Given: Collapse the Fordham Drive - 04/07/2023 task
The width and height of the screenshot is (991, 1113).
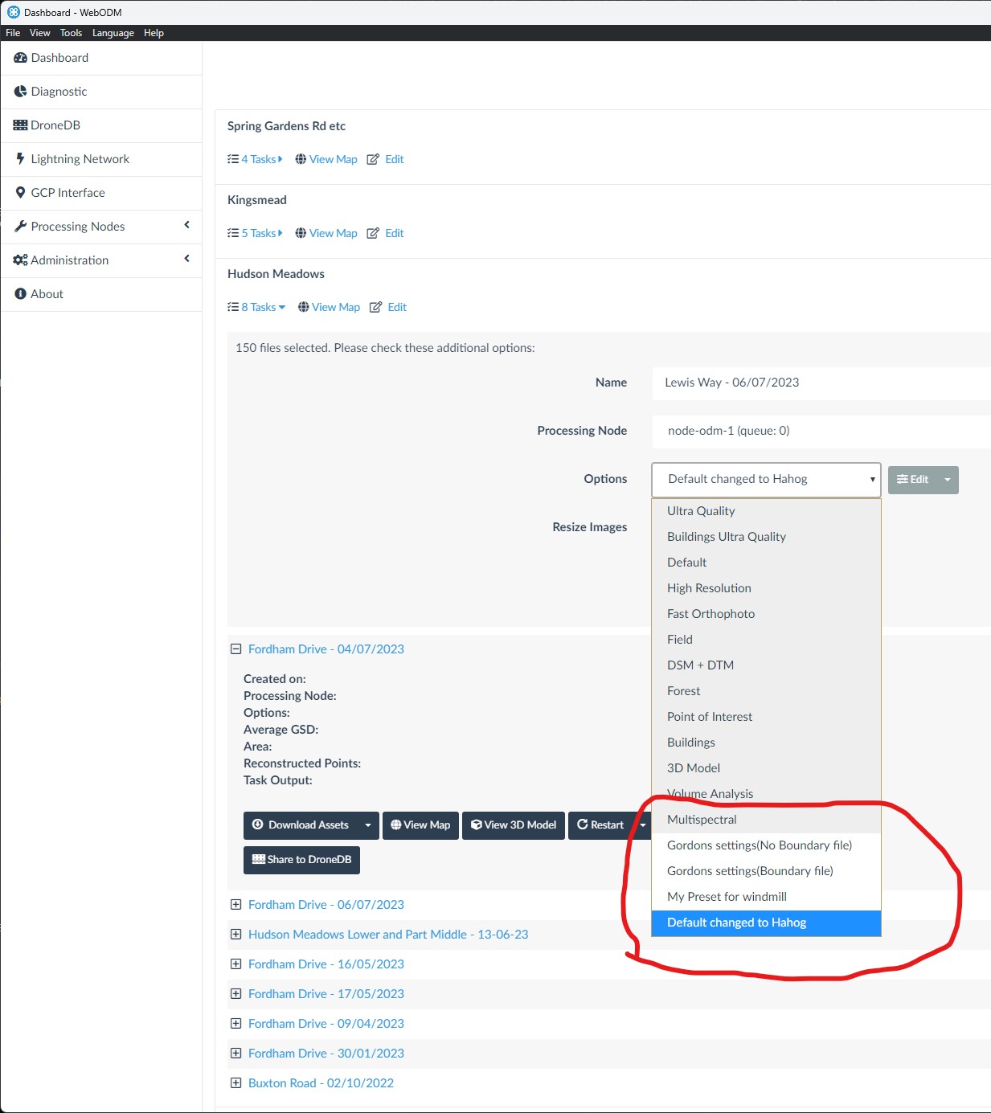Looking at the screenshot, I should 235,649.
